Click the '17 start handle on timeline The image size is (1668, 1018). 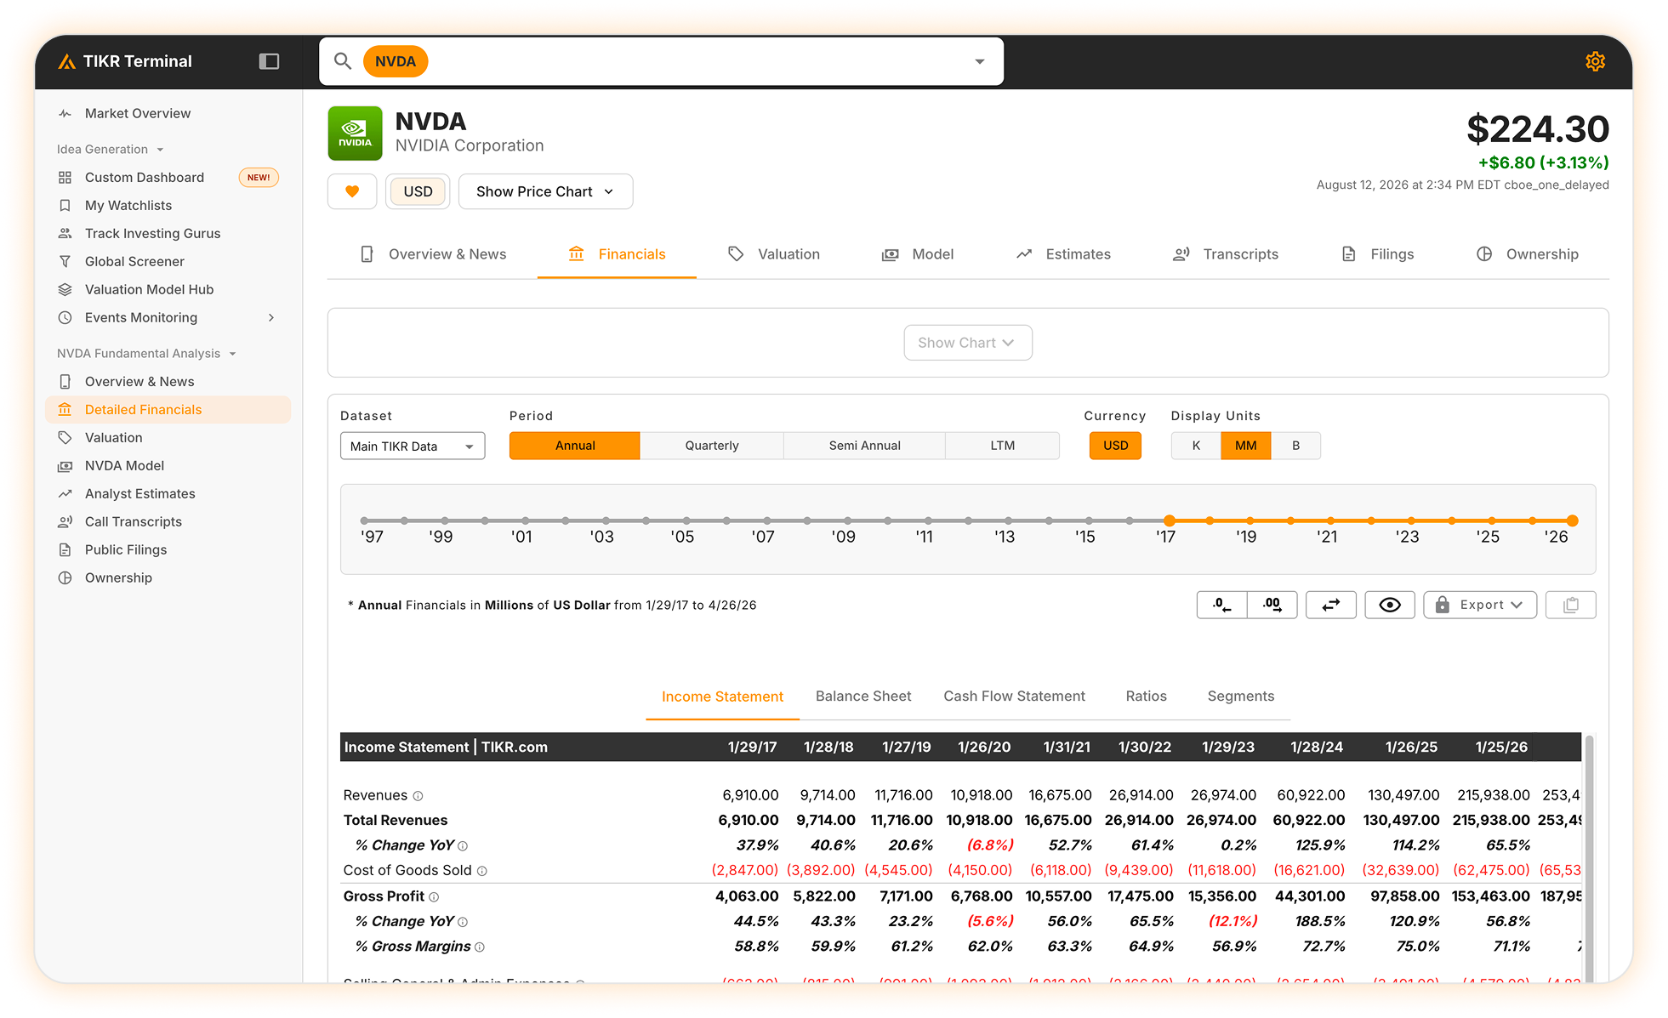[x=1170, y=520]
